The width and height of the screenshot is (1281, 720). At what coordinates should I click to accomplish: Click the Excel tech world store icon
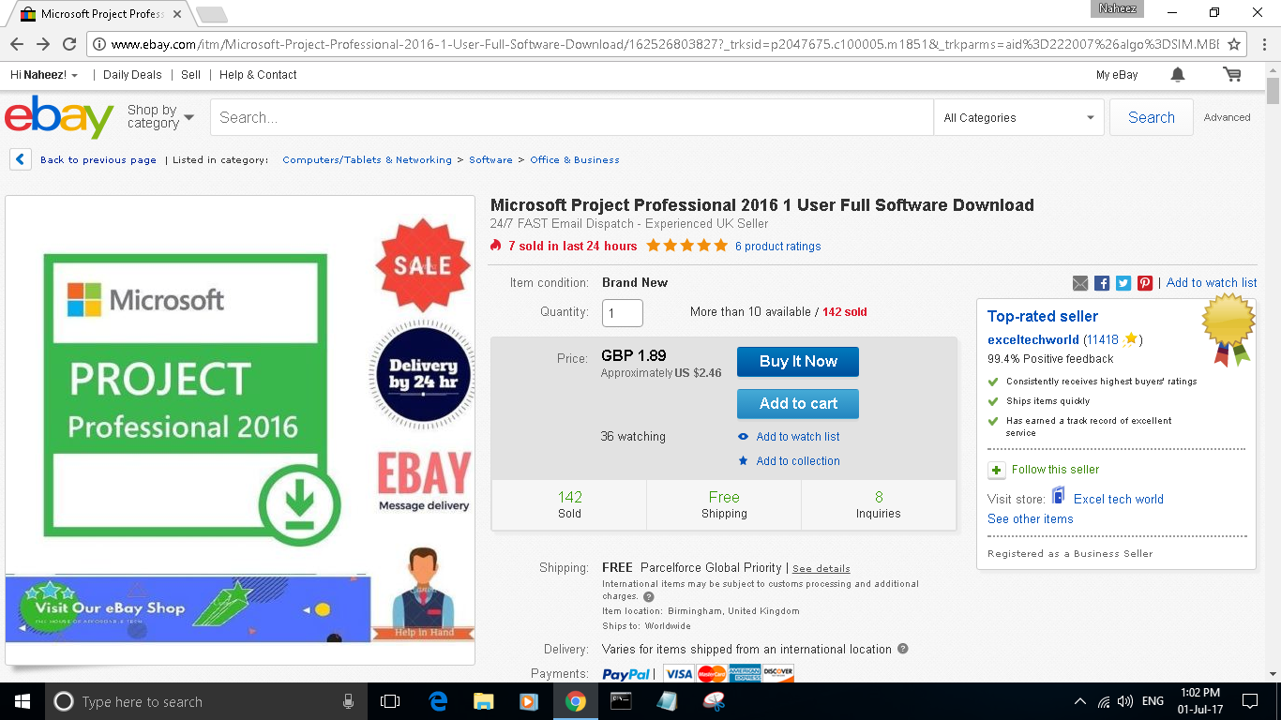pos(1059,496)
